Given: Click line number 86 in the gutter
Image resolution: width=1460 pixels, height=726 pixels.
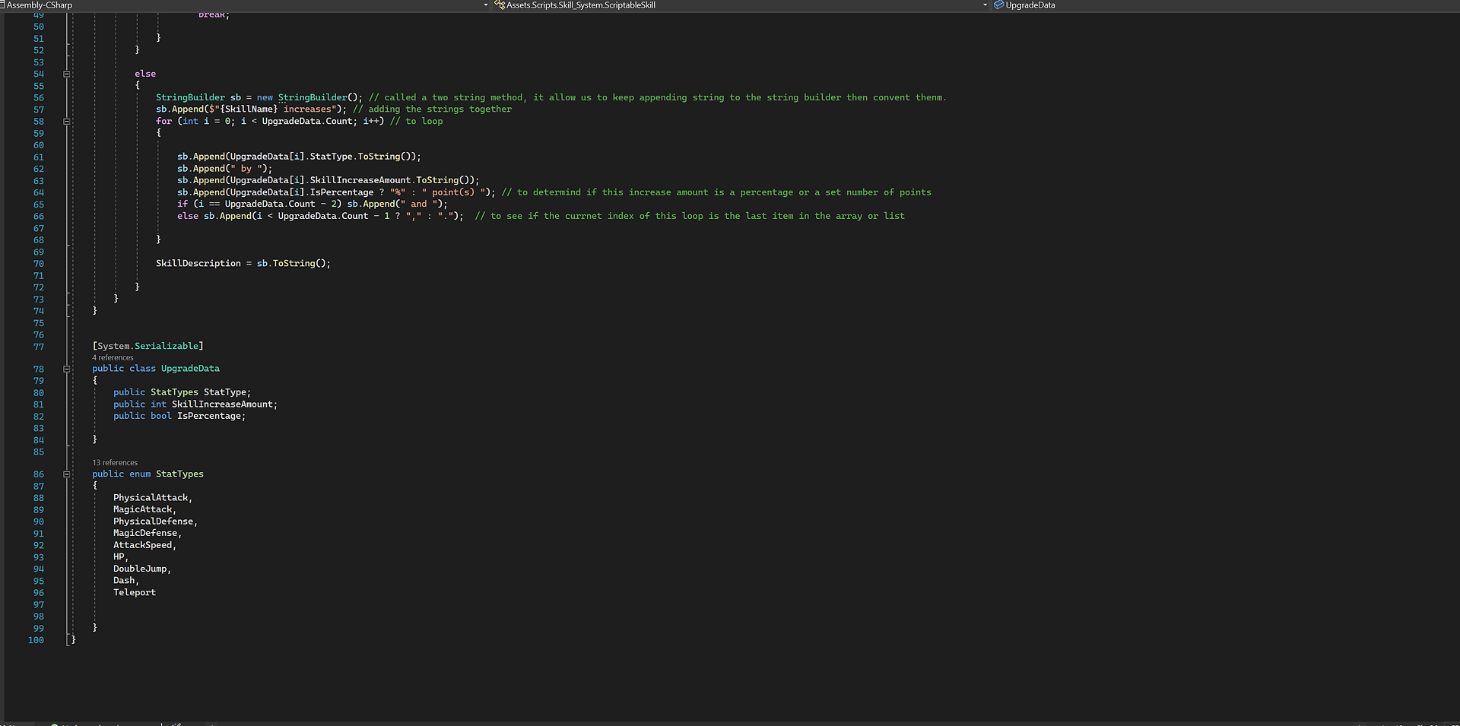Looking at the screenshot, I should click(x=38, y=474).
